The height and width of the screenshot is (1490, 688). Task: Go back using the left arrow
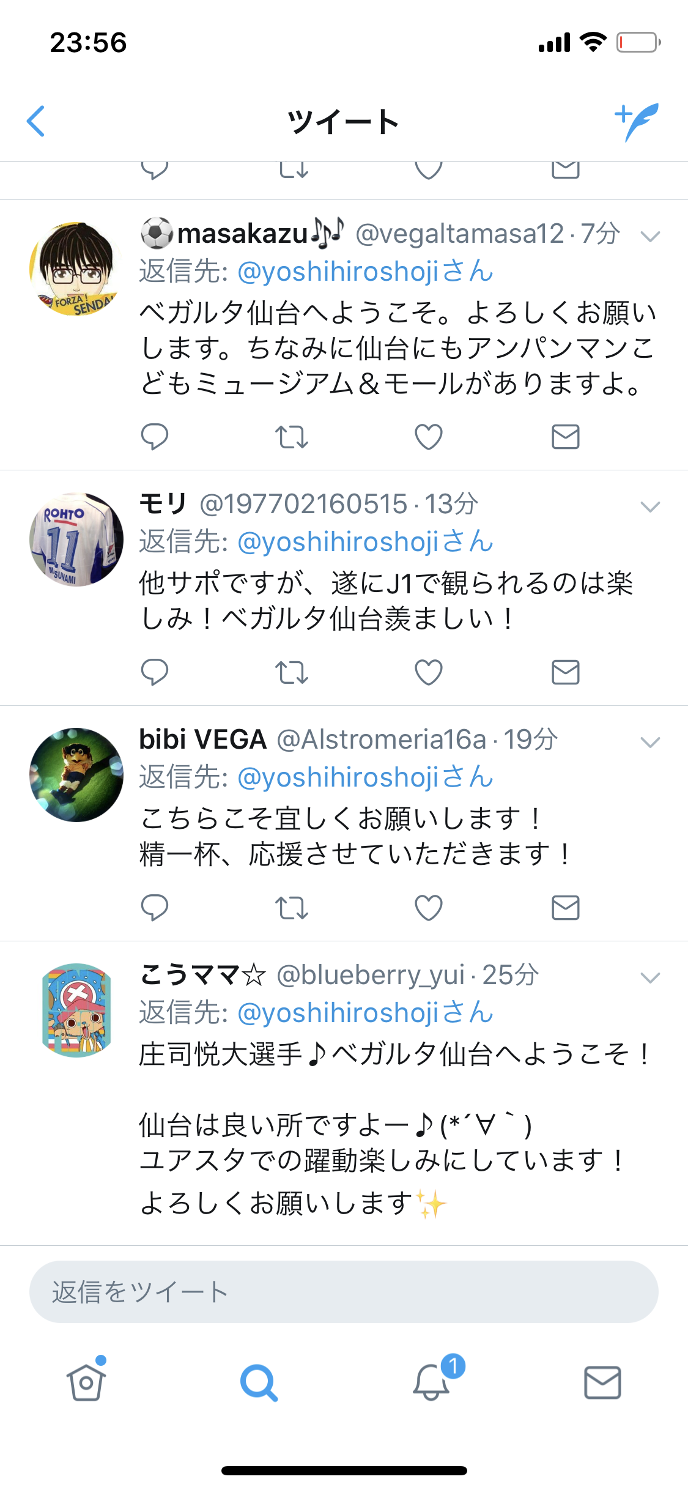36,121
